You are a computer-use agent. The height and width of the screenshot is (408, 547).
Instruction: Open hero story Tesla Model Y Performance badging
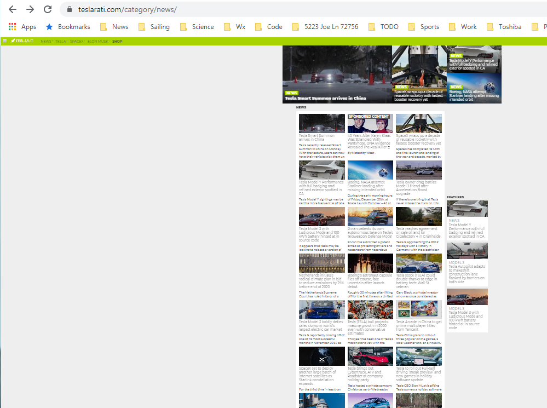(473, 65)
